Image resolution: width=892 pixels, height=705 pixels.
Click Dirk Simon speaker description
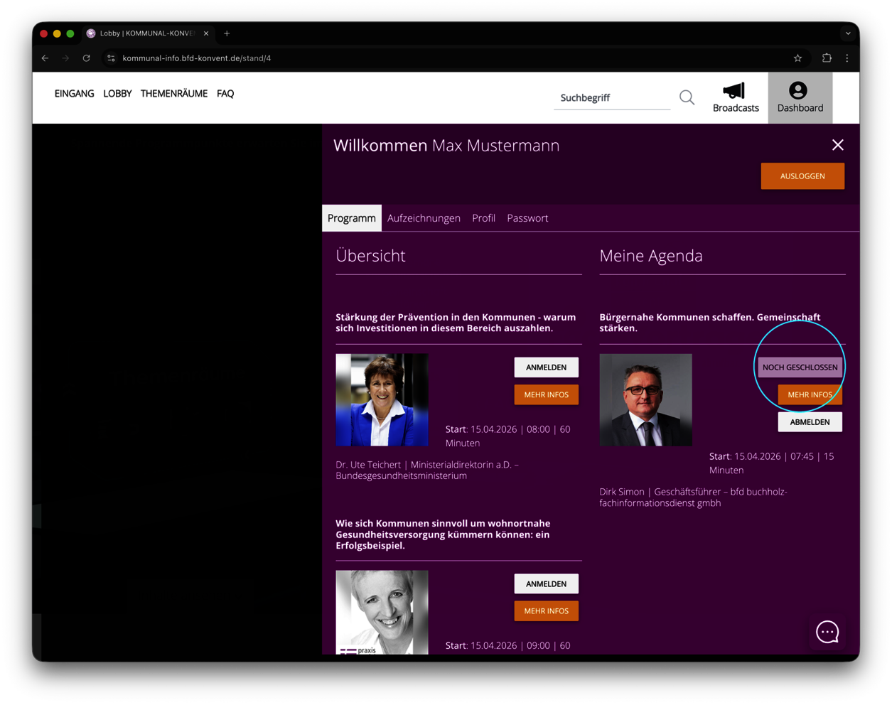point(694,497)
